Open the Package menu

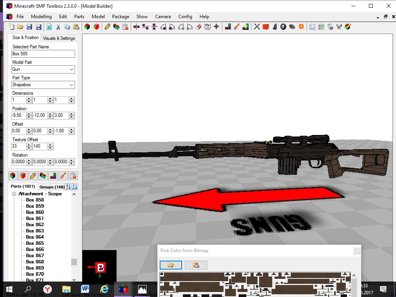click(121, 17)
